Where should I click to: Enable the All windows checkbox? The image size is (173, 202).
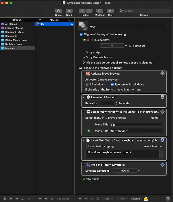point(87,84)
